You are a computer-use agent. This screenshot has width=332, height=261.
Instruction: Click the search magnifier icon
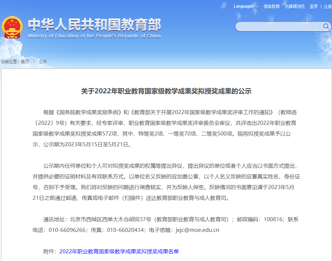(x=326, y=26)
